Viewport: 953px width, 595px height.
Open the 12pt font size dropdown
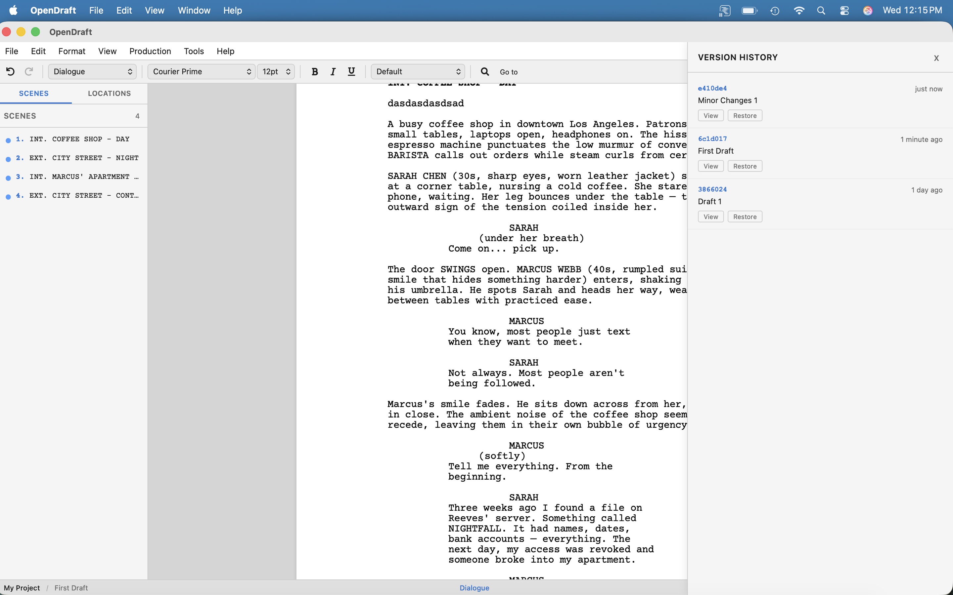click(x=276, y=72)
